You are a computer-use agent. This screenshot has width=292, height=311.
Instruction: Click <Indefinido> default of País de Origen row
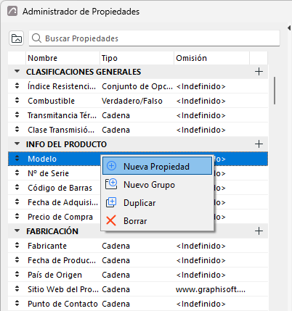(200, 275)
